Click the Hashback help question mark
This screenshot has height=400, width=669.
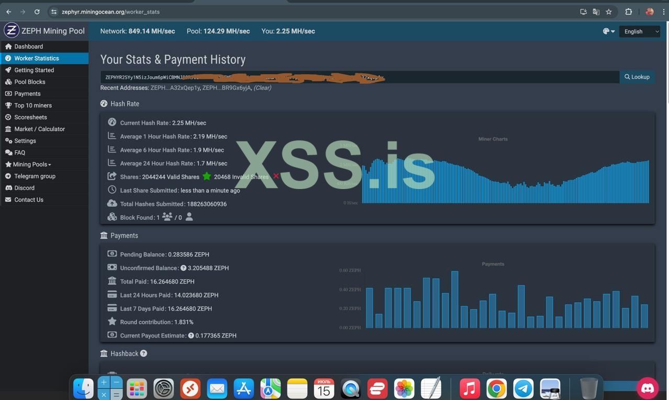(144, 354)
